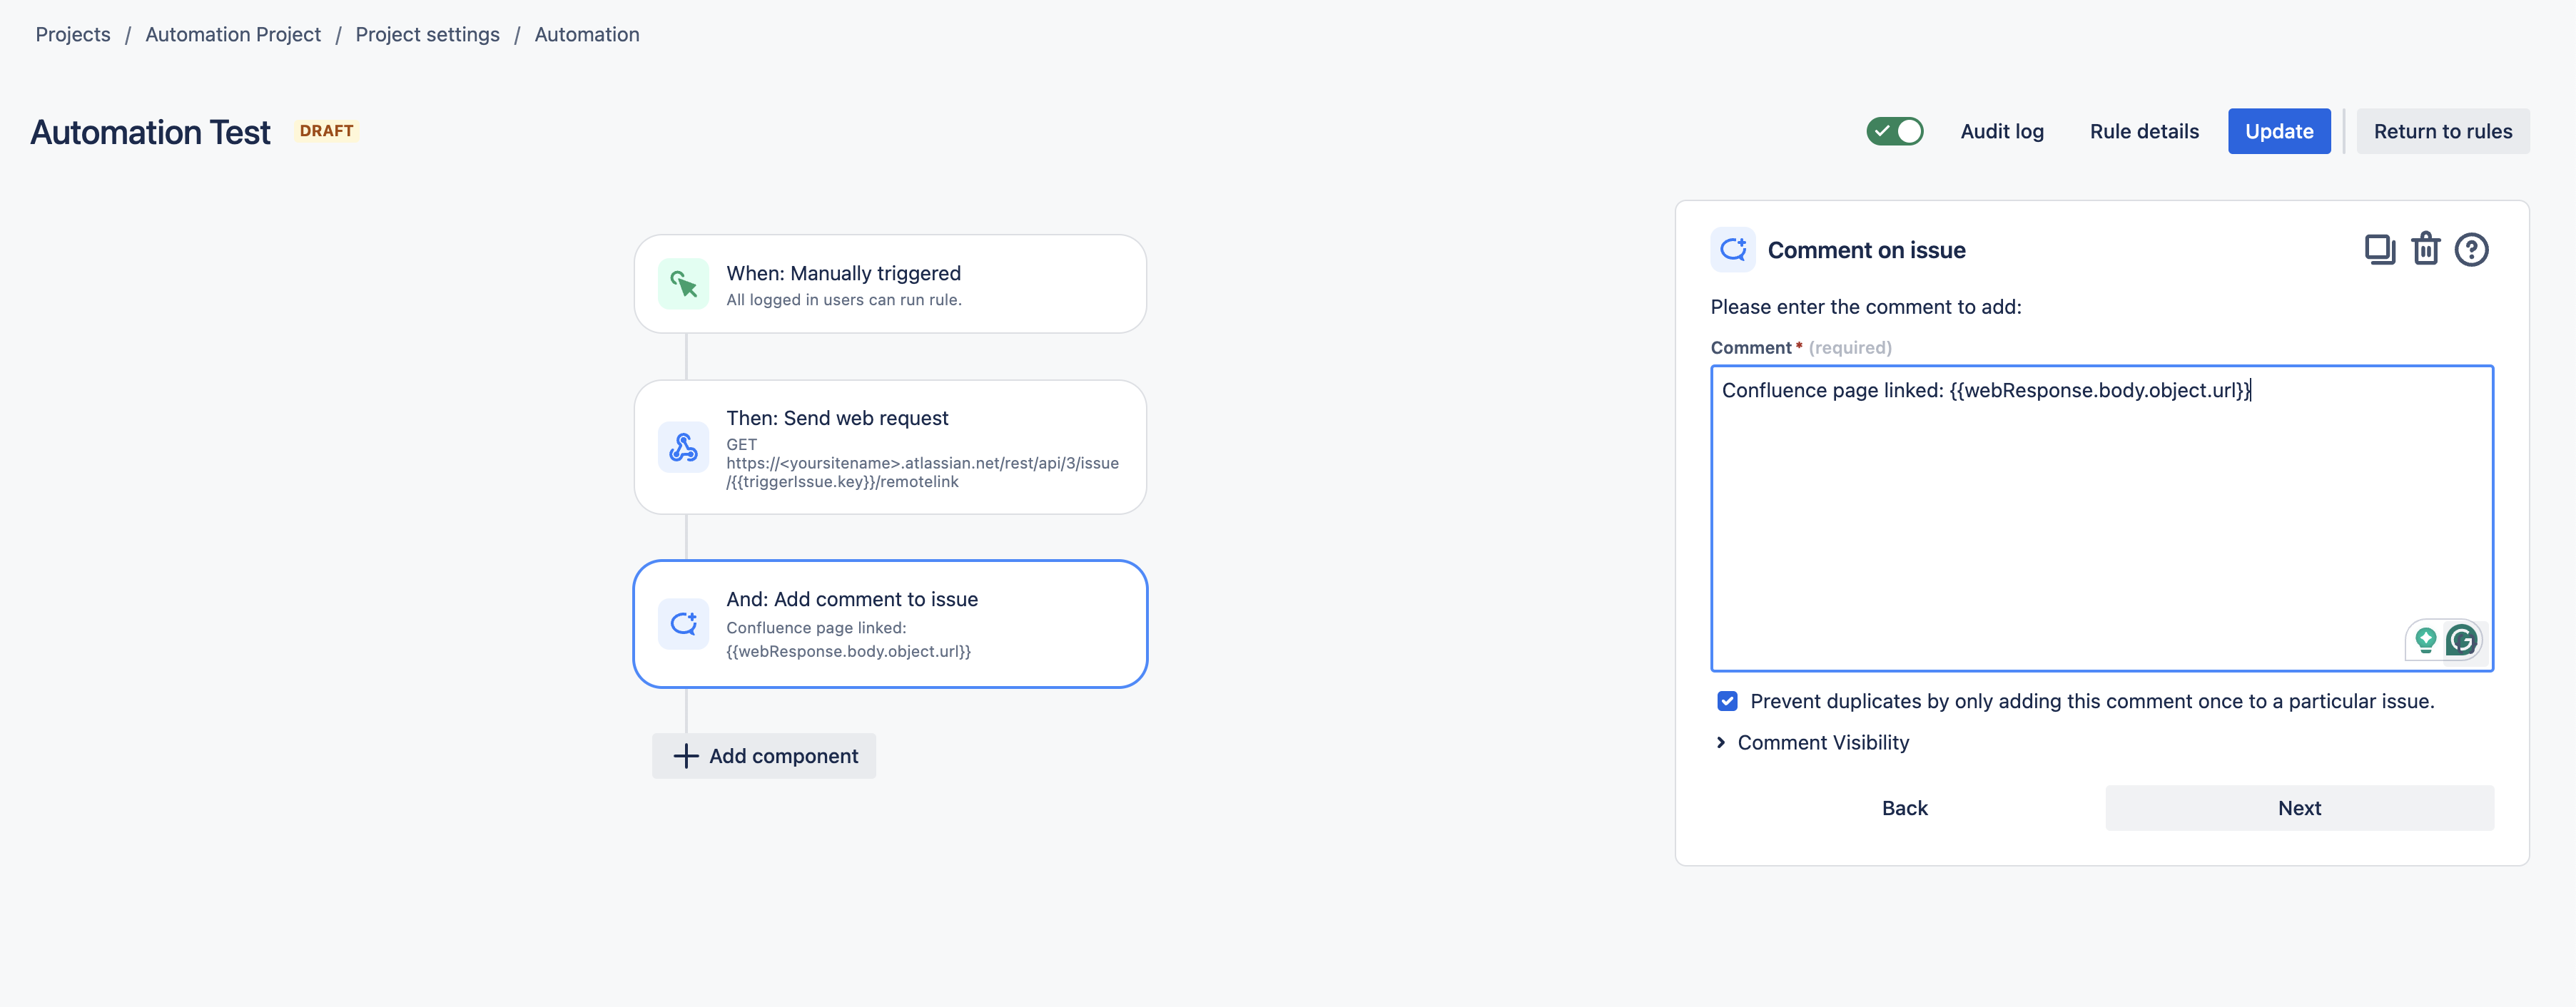This screenshot has width=2576, height=1007.
Task: Click the Add comment to issue icon
Action: click(684, 623)
